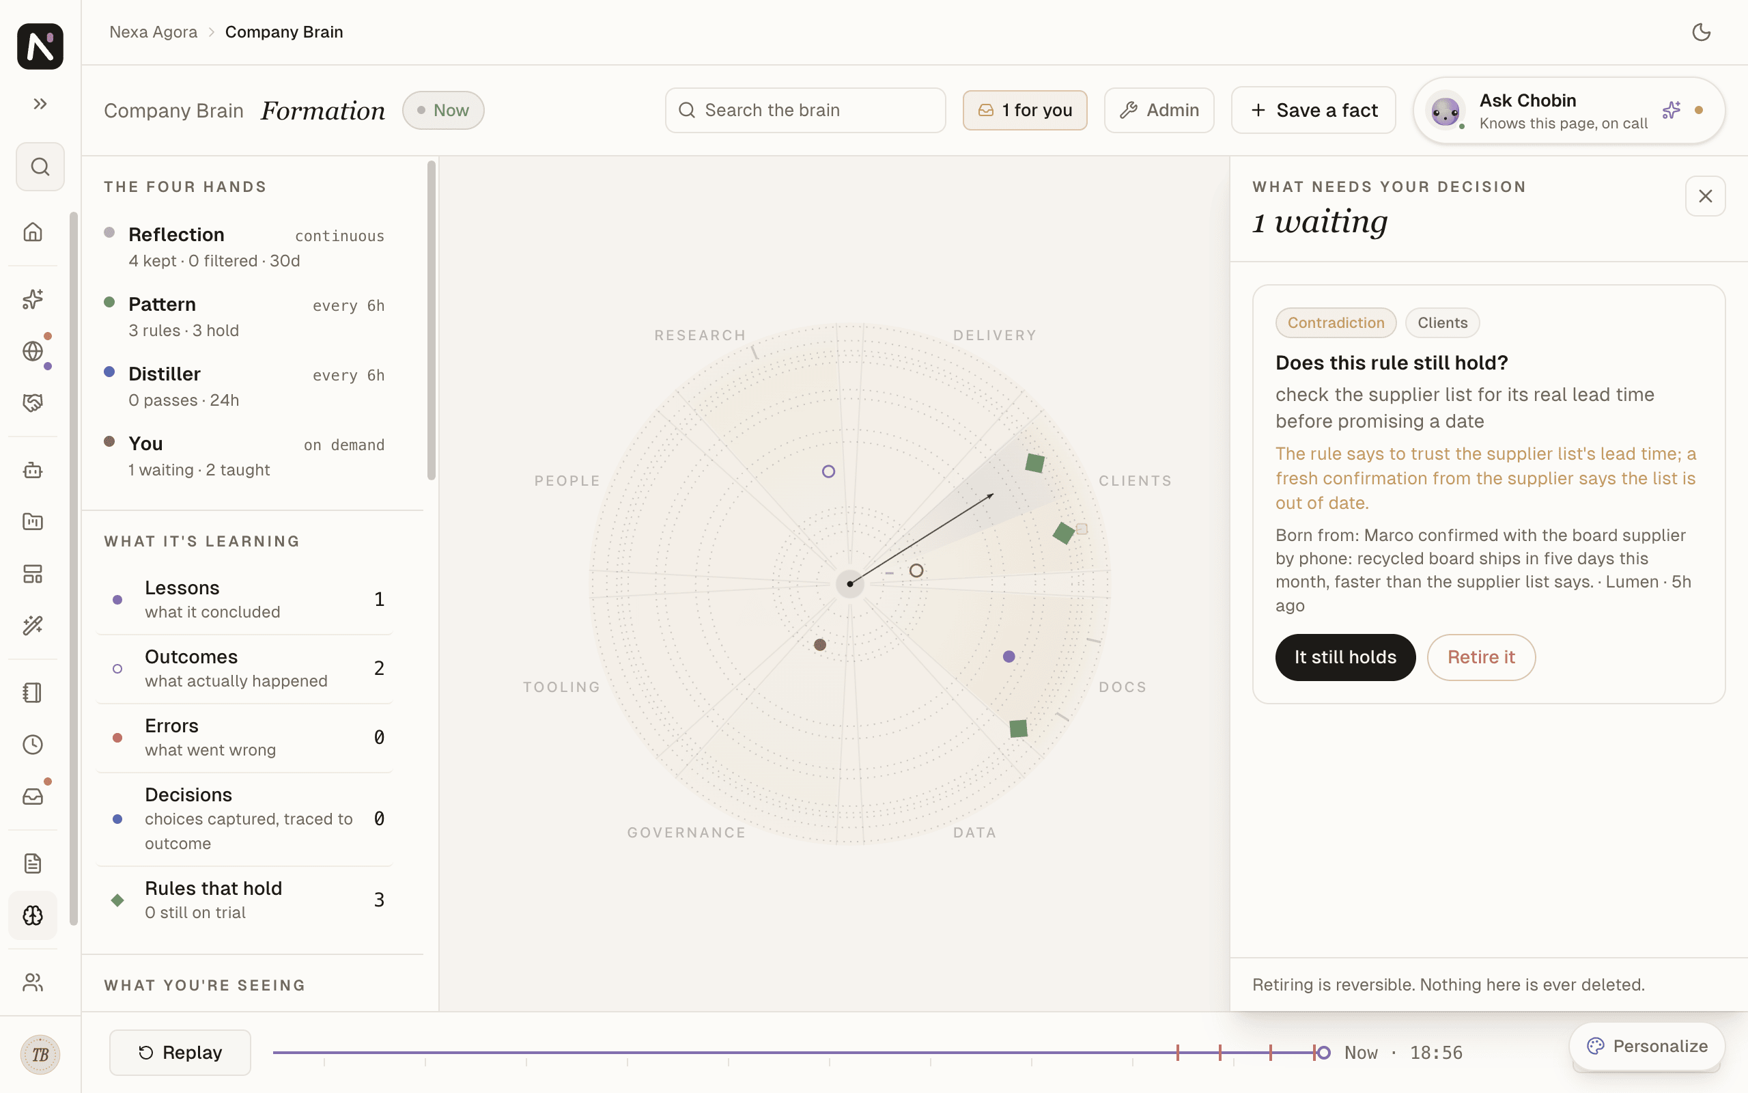Select the Errors row

coord(244,737)
